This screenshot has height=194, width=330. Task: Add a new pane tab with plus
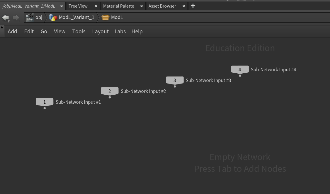193,6
